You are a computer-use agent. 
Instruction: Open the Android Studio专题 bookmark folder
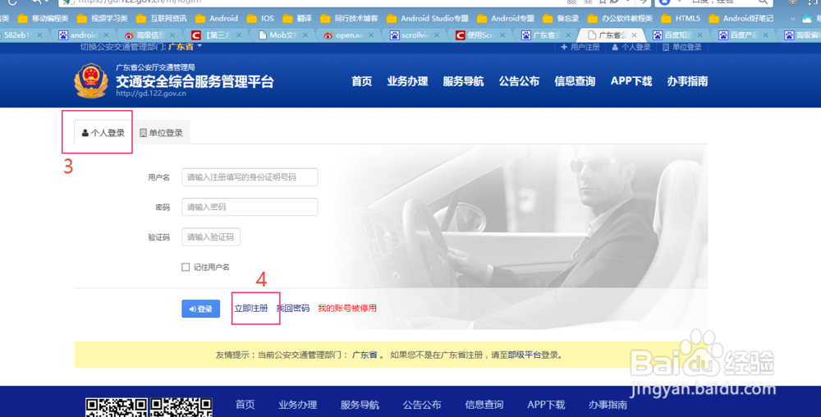(427, 18)
